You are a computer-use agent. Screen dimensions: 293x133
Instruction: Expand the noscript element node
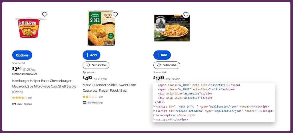(154, 115)
